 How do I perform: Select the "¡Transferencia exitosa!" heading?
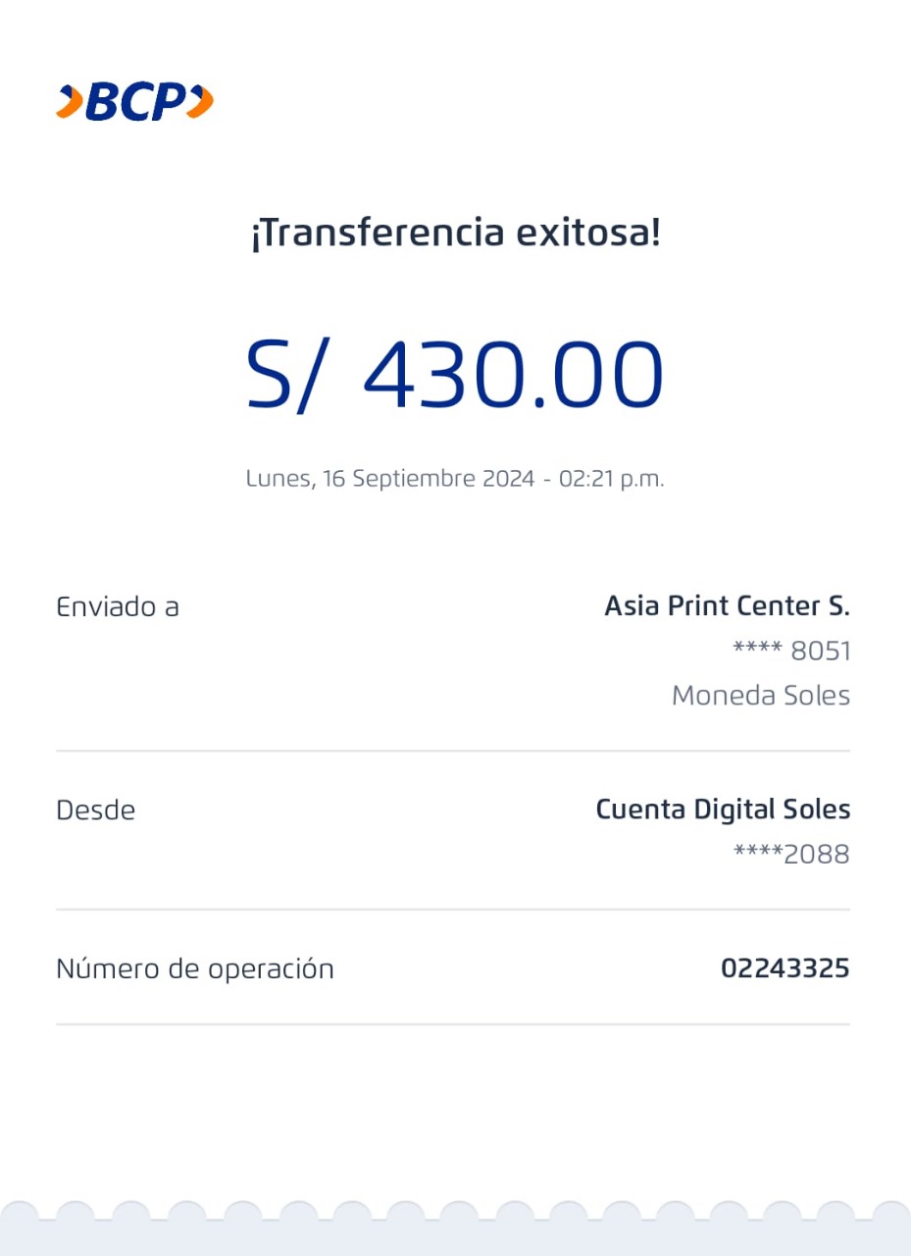(455, 235)
